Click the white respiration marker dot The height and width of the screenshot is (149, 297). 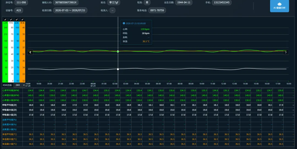click(x=118, y=69)
